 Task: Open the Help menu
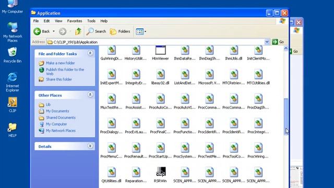104,21
